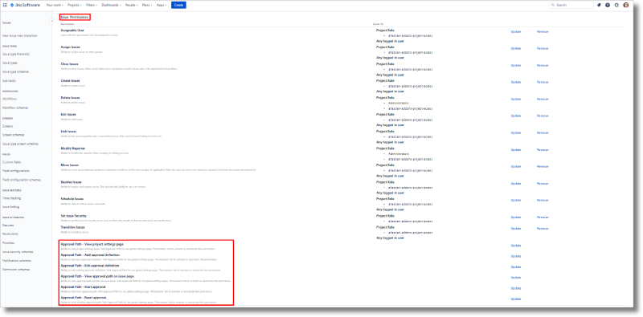Click Update for Edit Issues permission
Screen dimensions: 643x317
pos(516,116)
